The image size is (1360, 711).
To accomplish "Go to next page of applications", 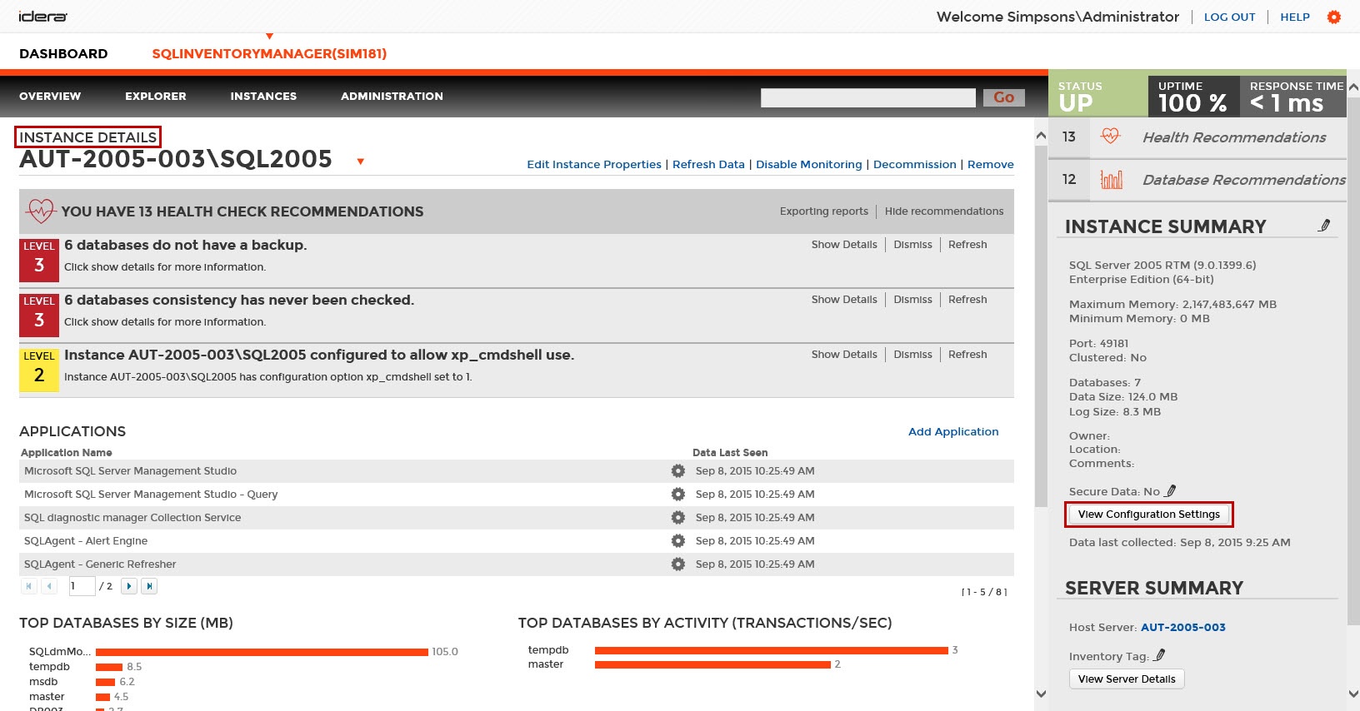I will click(x=129, y=586).
